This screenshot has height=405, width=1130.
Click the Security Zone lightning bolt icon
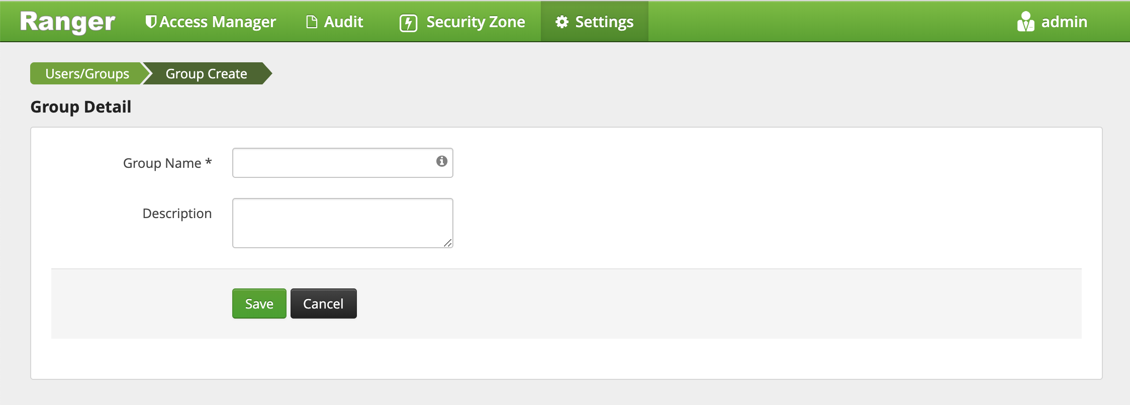click(408, 23)
